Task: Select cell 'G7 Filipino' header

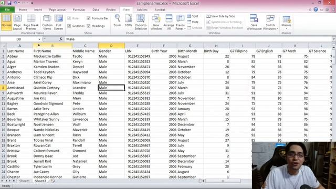Action: click(243, 51)
